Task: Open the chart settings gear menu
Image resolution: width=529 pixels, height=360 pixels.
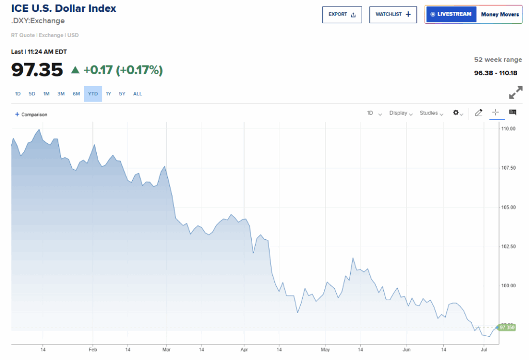Action: 458,113
